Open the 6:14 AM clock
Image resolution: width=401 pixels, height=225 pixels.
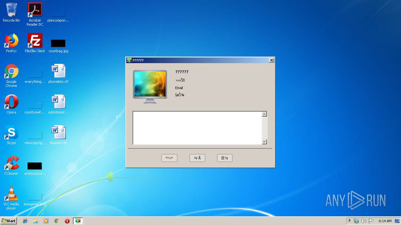385,221
